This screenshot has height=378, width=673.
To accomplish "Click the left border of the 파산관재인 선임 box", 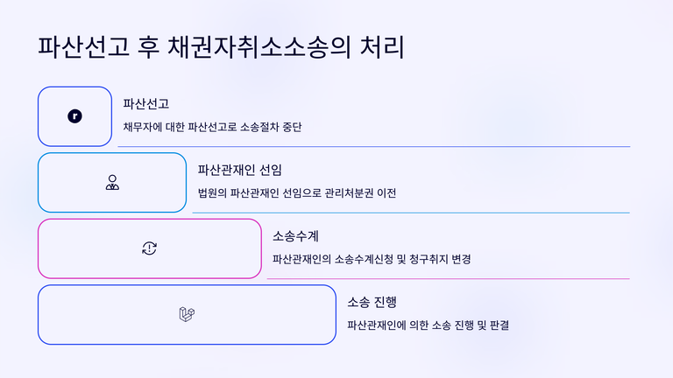I will click(39, 183).
